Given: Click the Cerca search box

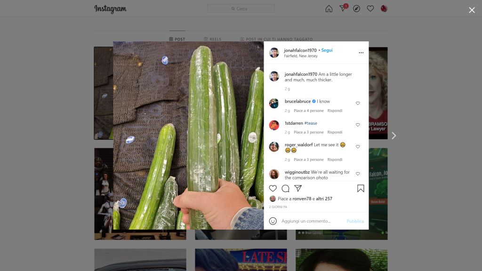Looking at the screenshot, I should pyautogui.click(x=241, y=8).
